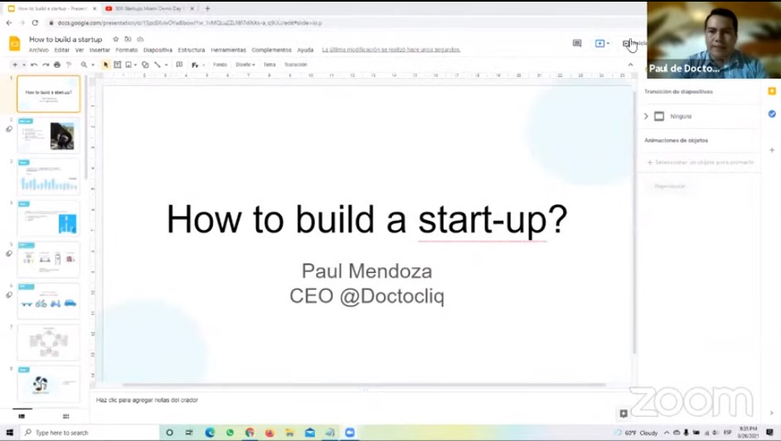Viewport: 781px width, 441px height.
Task: Click the Reproducir button in transition panel
Action: coord(670,186)
